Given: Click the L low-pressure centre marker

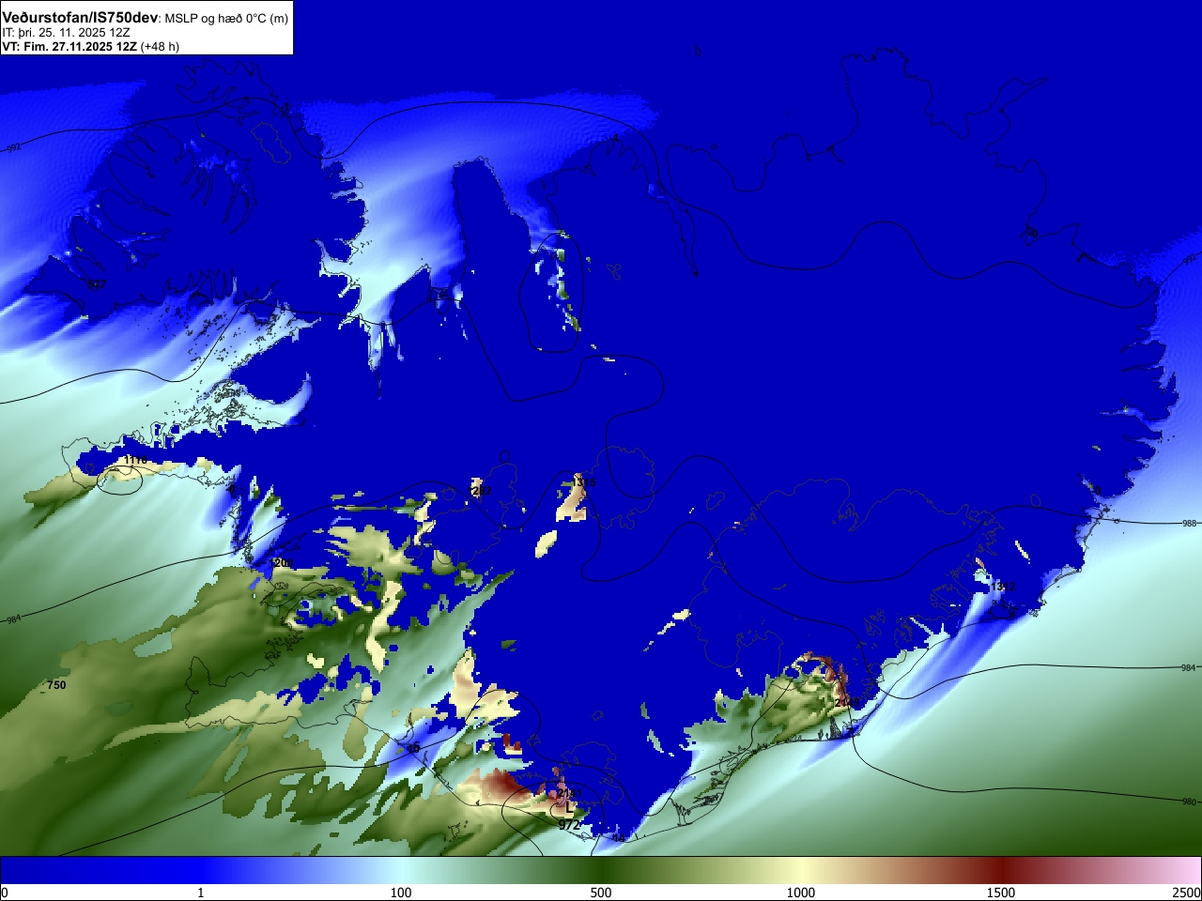Looking at the screenshot, I should [568, 806].
